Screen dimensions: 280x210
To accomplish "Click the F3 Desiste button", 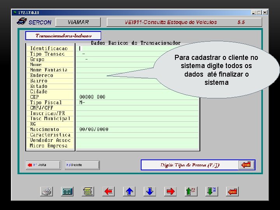I will click(x=82, y=165).
